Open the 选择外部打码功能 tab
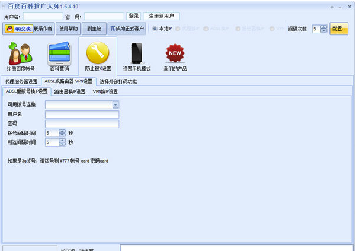Image resolution: width=356 pixels, height=251 pixels. (x=118, y=82)
